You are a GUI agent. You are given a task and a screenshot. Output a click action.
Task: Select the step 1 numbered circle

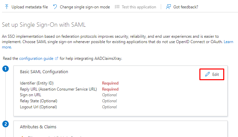coord(6,69)
